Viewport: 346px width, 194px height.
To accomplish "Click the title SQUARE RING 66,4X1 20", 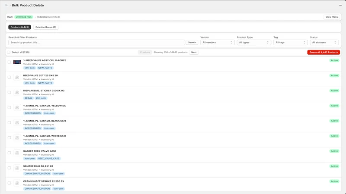I will [38, 166].
